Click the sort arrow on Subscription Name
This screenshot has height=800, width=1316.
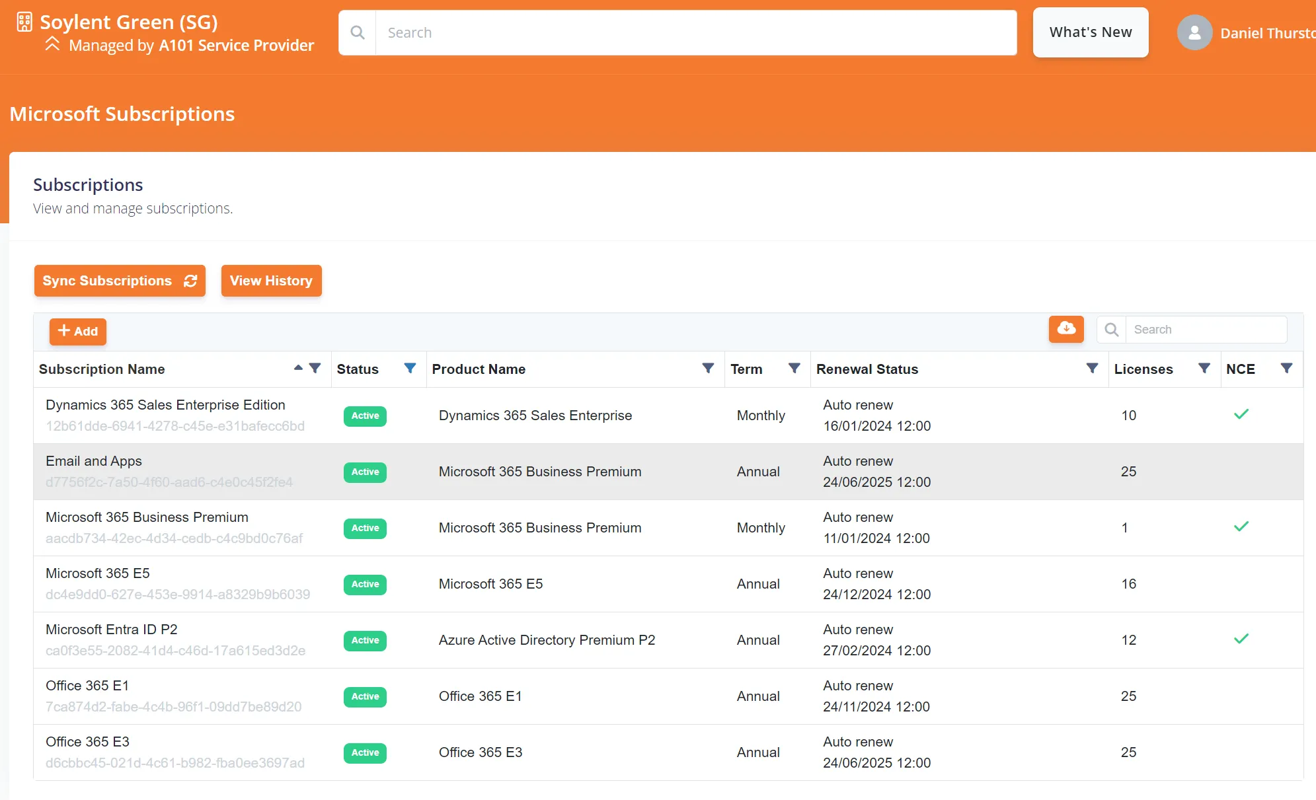299,369
